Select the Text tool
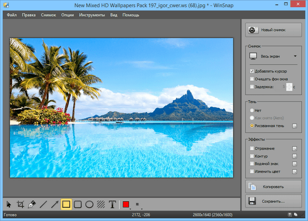 (112, 204)
